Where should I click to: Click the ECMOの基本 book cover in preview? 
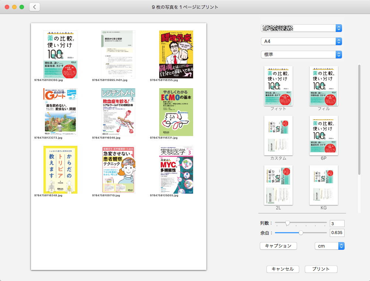[x=176, y=112]
